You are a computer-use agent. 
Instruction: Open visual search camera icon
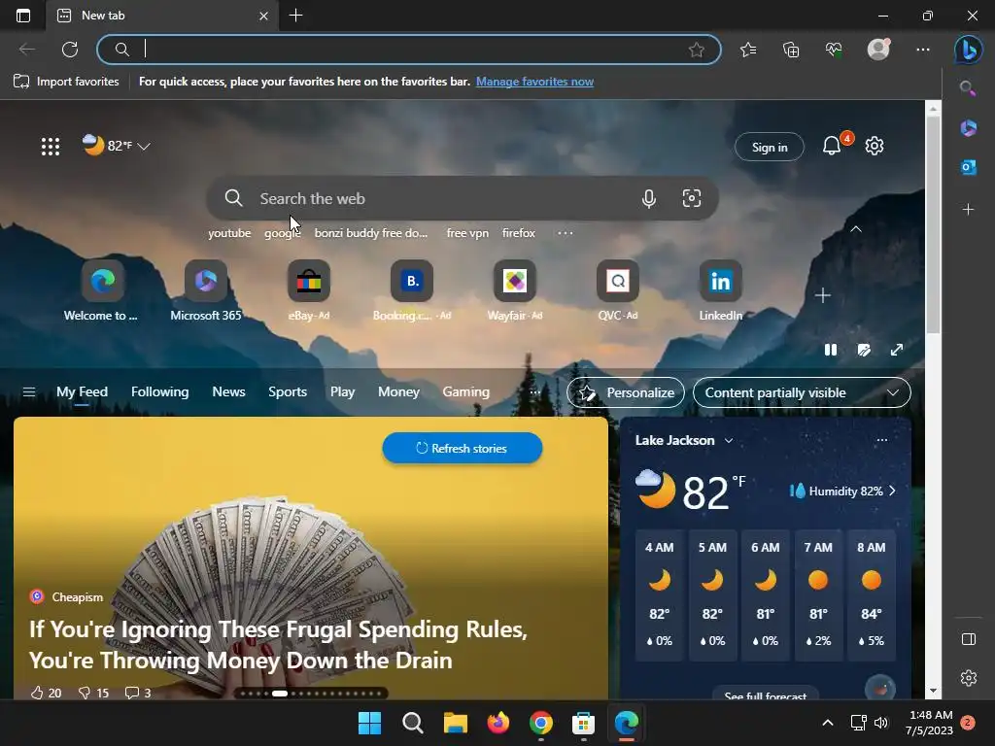tap(691, 198)
